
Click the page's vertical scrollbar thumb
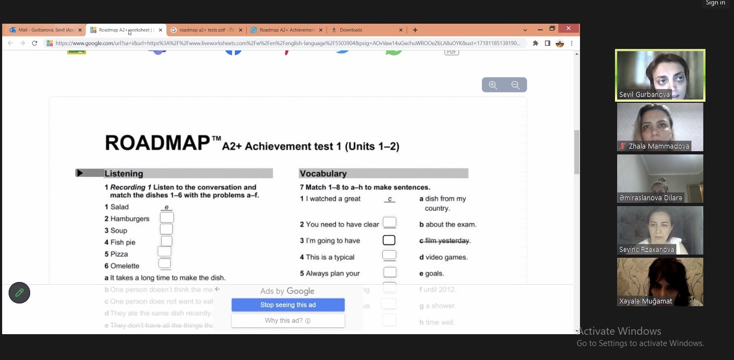577,152
